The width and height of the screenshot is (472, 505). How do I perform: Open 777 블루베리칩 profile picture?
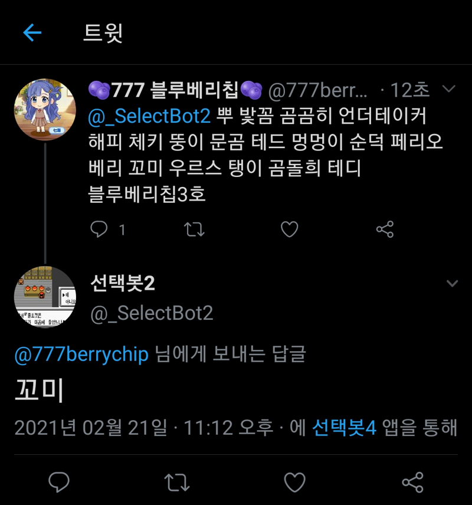(x=45, y=110)
